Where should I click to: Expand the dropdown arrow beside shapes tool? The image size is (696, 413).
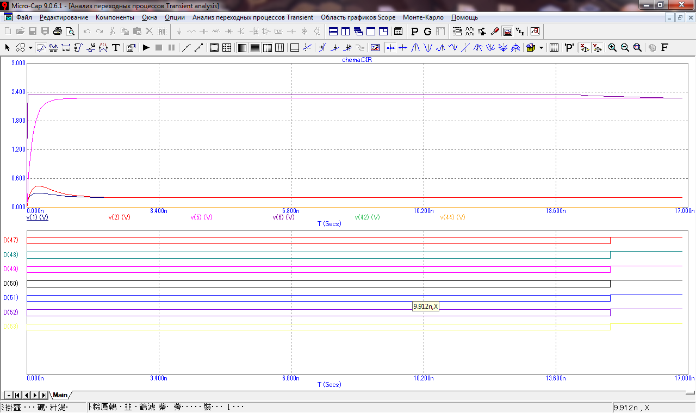[x=30, y=48]
